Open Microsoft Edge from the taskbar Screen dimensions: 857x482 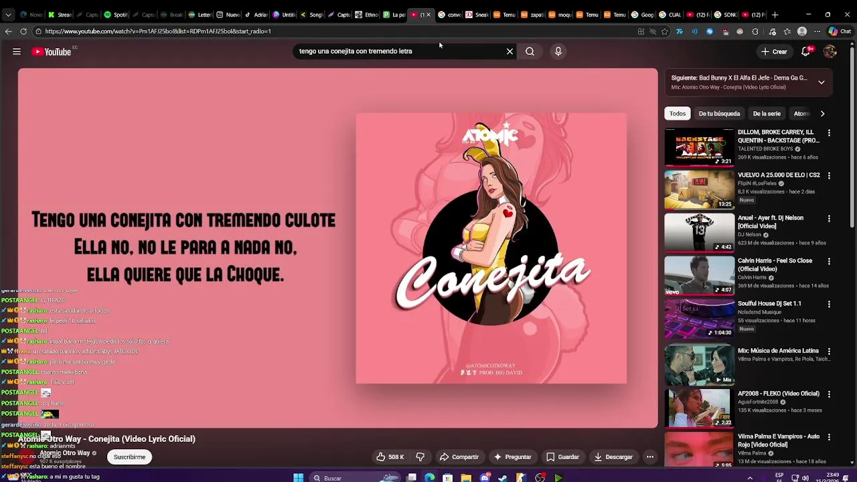[429, 477]
